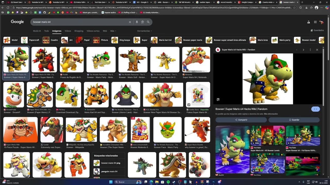This screenshot has height=185, width=330.
Task: Clear the search box with X icon
Action: pos(130,22)
